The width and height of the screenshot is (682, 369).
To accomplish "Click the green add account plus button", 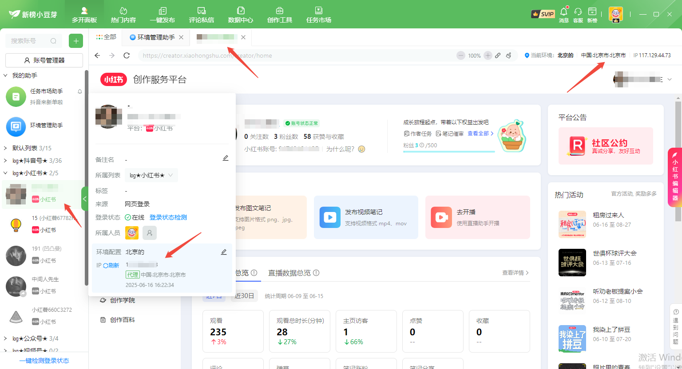I will point(76,41).
